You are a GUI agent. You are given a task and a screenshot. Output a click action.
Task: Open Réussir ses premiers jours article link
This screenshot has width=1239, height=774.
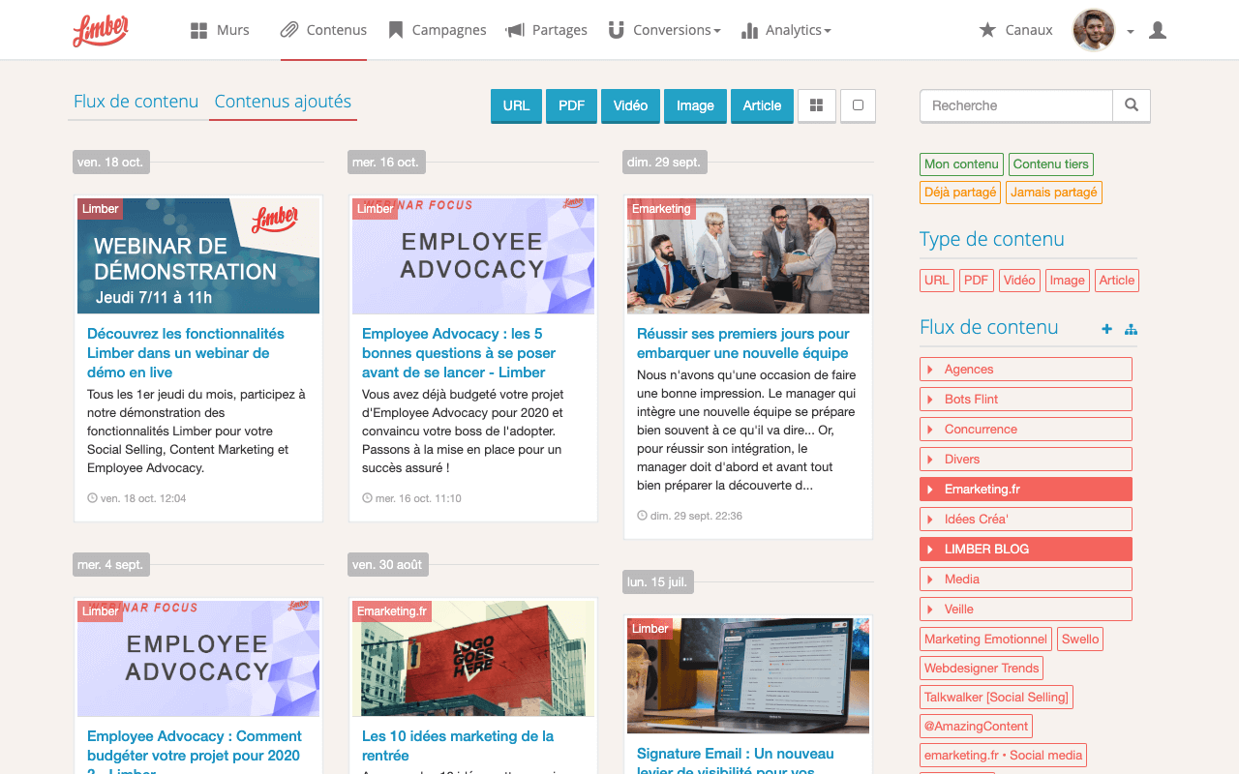[743, 343]
